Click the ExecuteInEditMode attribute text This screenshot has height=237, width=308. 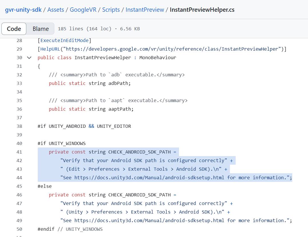[64, 40]
